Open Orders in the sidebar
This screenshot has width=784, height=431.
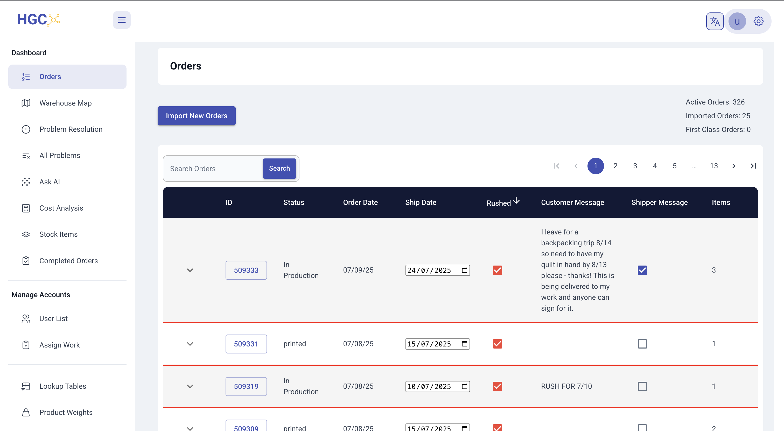pos(67,77)
